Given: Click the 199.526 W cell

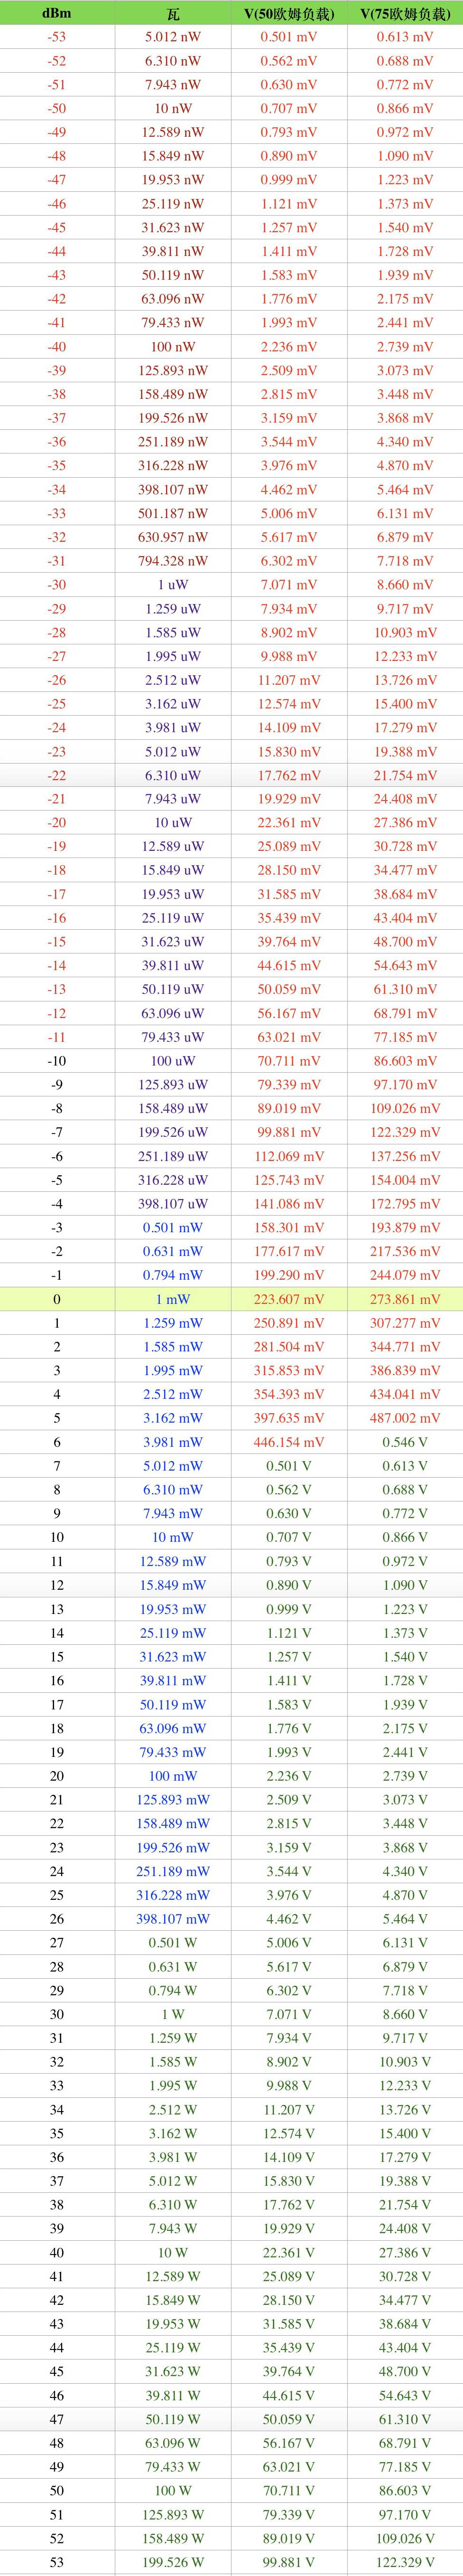Looking at the screenshot, I should click(173, 2562).
